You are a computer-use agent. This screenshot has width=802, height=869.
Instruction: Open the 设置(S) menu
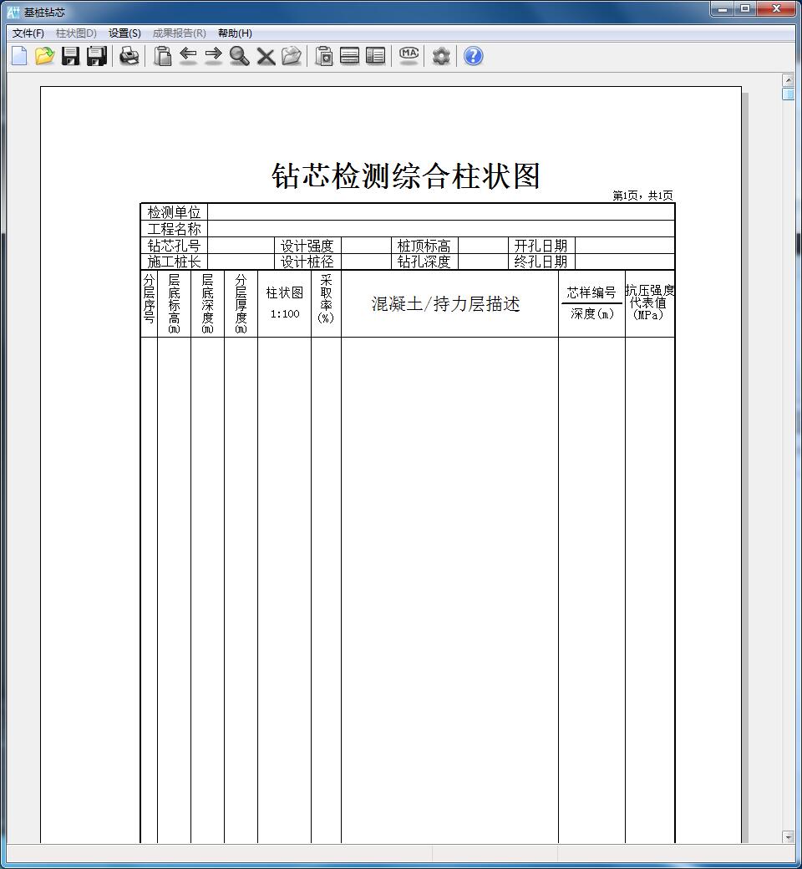point(124,33)
